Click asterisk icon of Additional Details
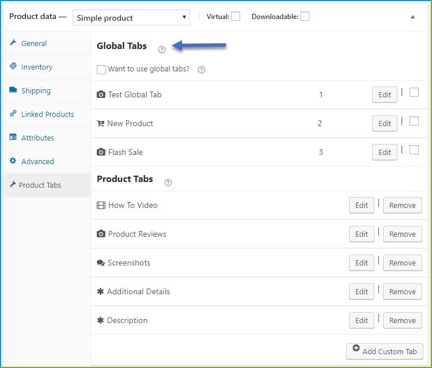This screenshot has height=368, width=432. [x=100, y=291]
